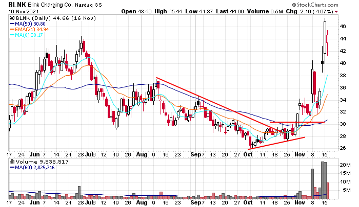The width and height of the screenshot is (359, 207).
Task: Click the Nov label under the volume panel
Action: [300, 203]
